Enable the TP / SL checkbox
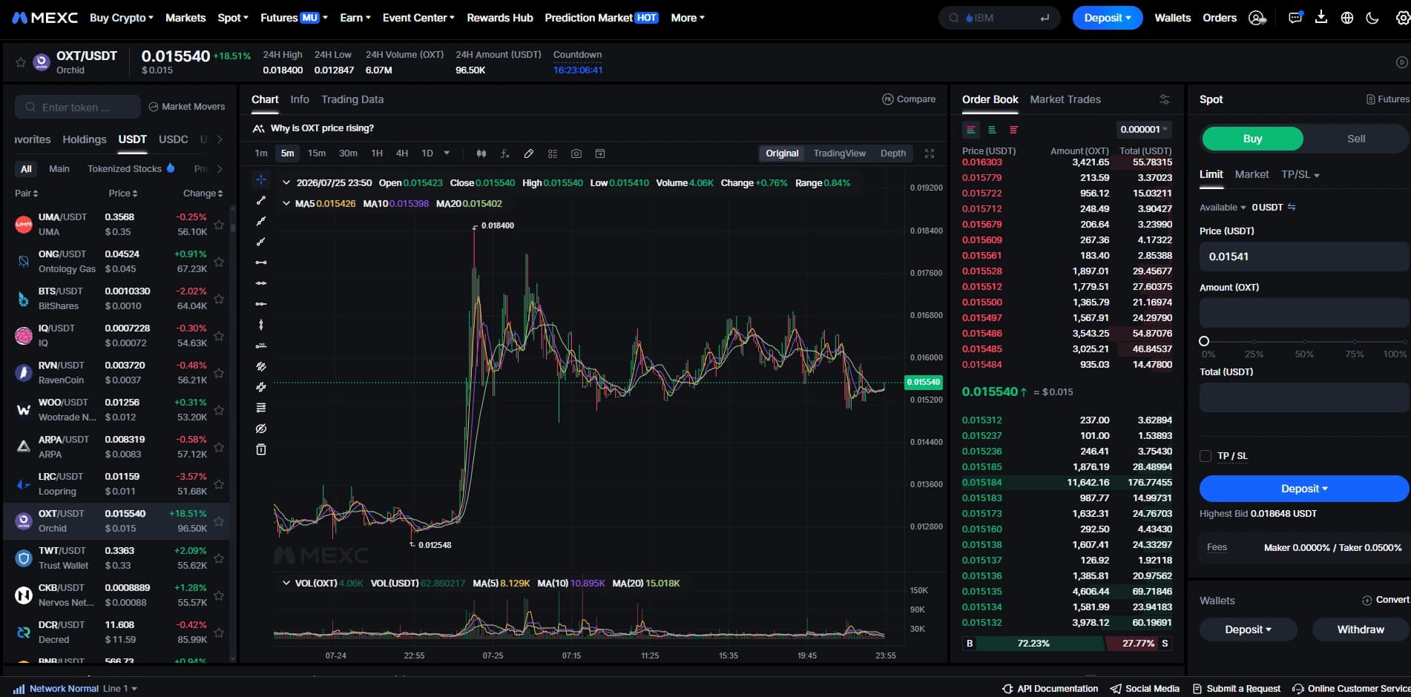The image size is (1411, 697). 1206,456
